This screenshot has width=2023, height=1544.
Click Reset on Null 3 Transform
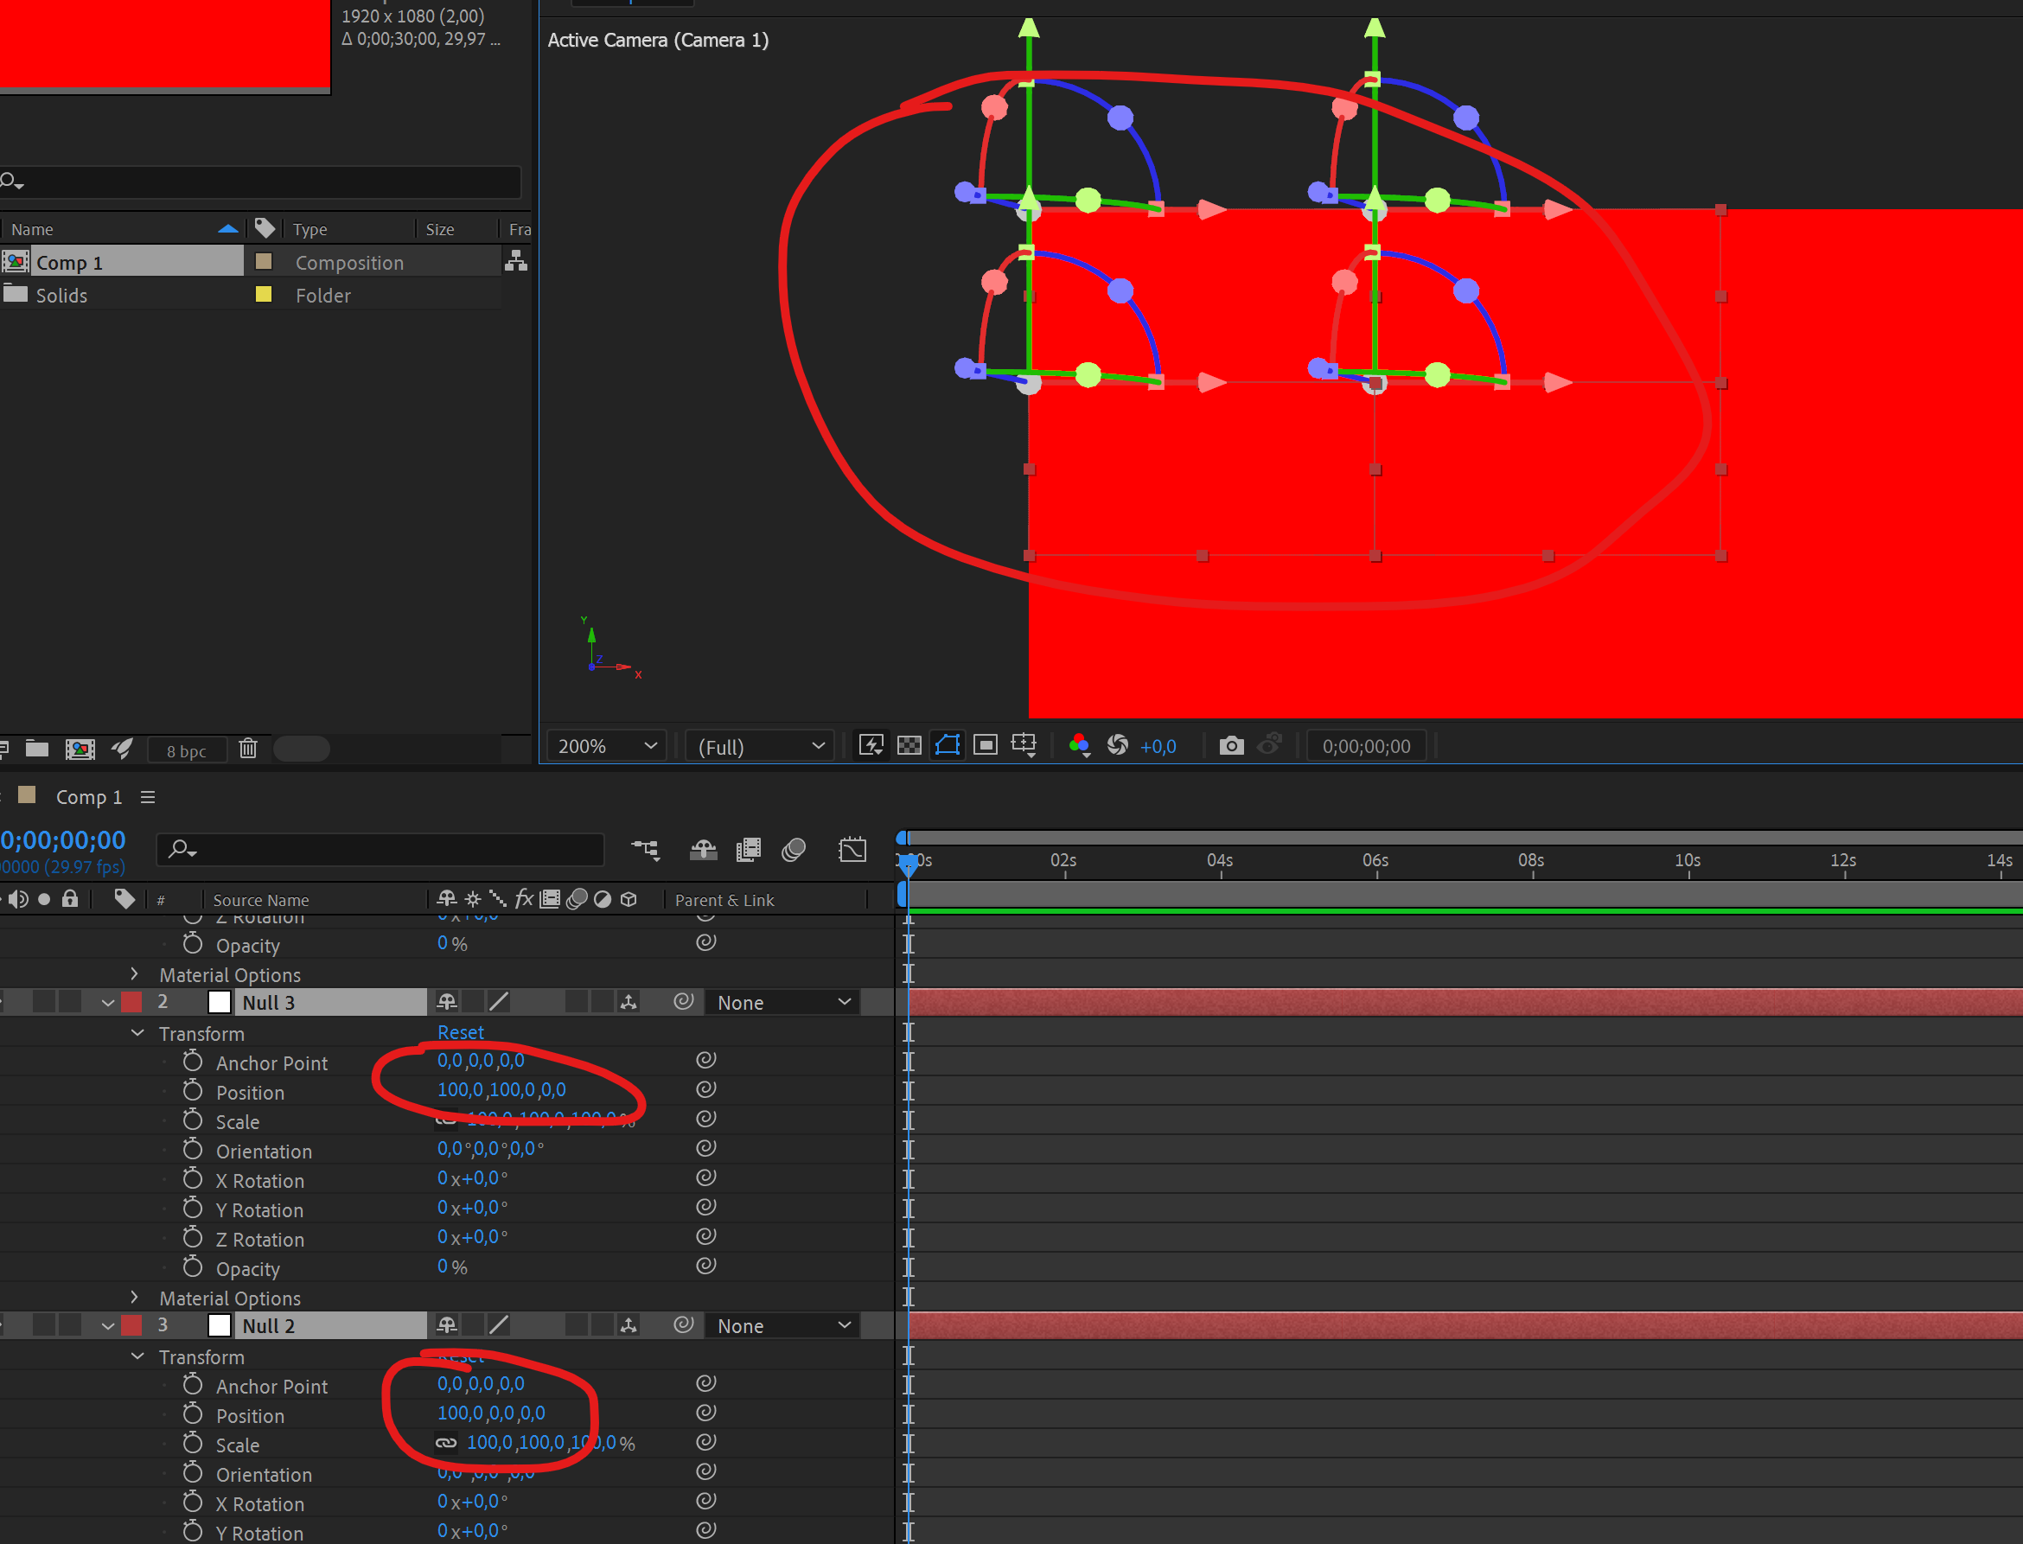coord(461,1032)
